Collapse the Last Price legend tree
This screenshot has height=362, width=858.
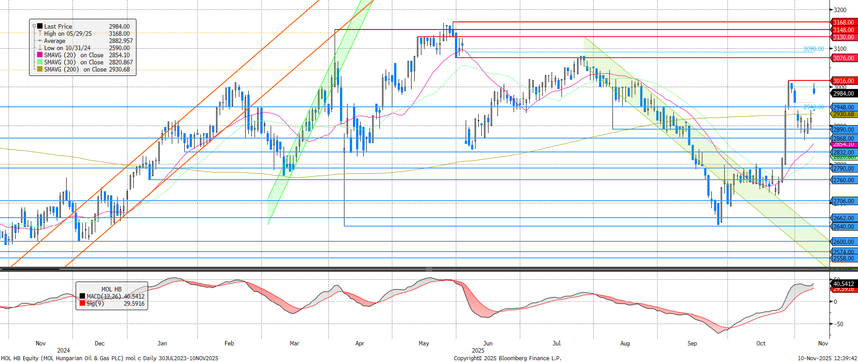click(x=34, y=26)
